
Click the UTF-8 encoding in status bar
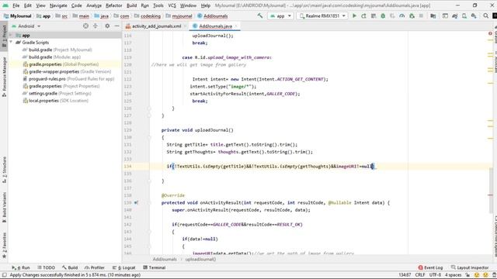click(x=435, y=275)
